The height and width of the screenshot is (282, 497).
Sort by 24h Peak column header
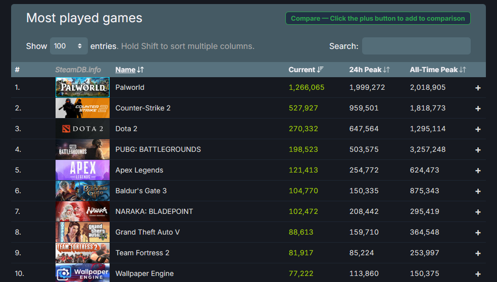coord(369,70)
